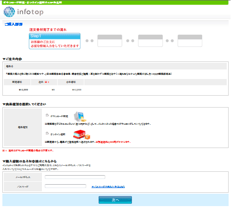Click the red delivery truck icon
The width and height of the screenshot is (231, 208).
(81, 135)
